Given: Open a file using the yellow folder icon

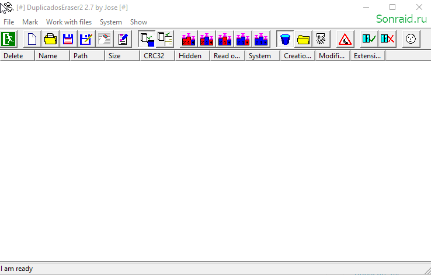Looking at the screenshot, I should (50, 39).
